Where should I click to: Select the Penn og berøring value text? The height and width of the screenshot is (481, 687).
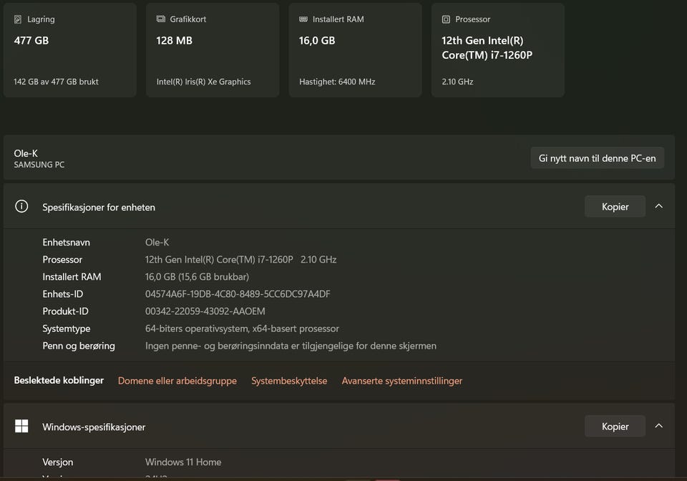pos(291,346)
